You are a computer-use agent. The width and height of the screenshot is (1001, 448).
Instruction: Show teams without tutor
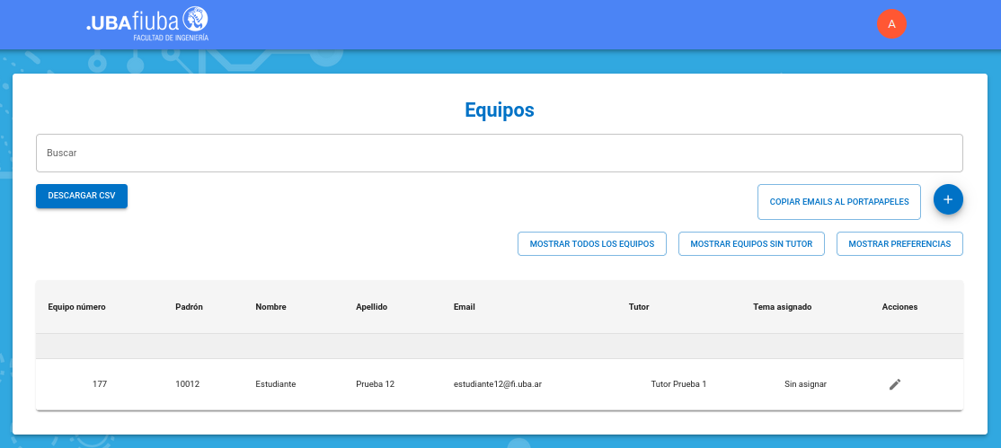[751, 243]
